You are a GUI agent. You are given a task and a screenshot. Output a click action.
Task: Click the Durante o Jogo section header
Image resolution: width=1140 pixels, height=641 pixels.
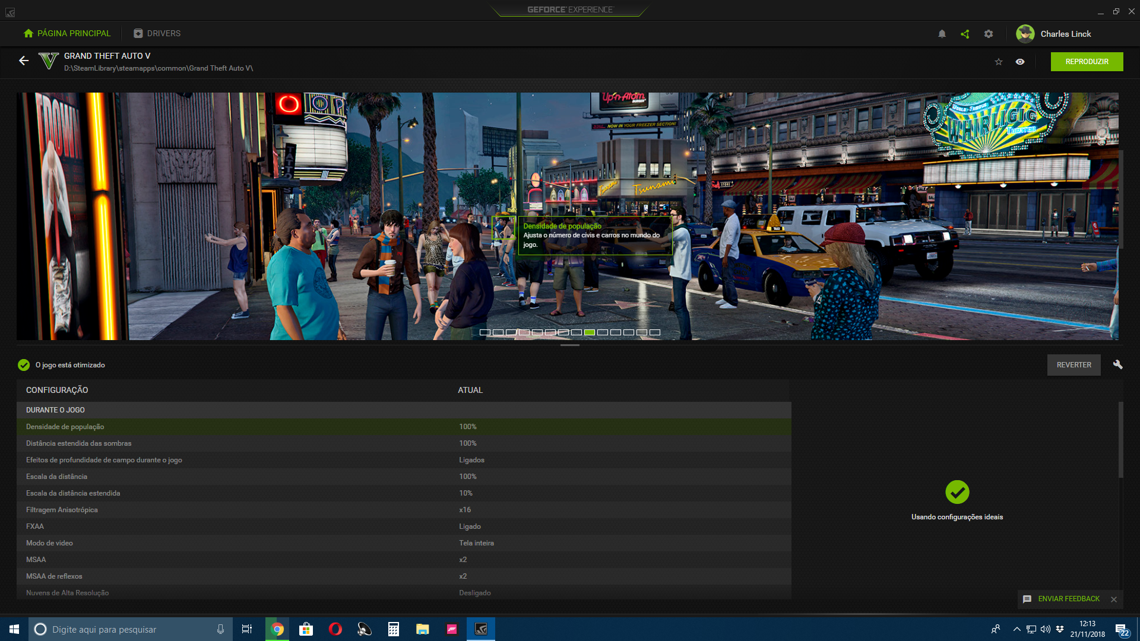tap(404, 410)
